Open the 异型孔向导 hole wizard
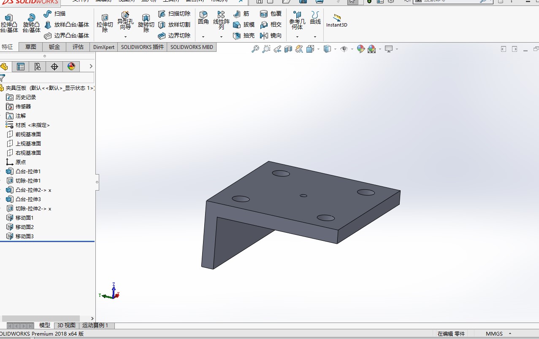This screenshot has width=539, height=339. 125,21
